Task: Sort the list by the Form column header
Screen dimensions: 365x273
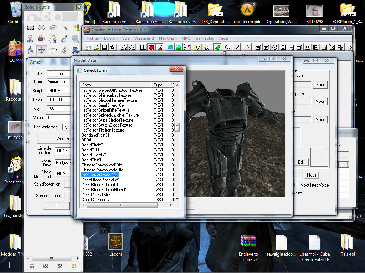Action: [116, 85]
